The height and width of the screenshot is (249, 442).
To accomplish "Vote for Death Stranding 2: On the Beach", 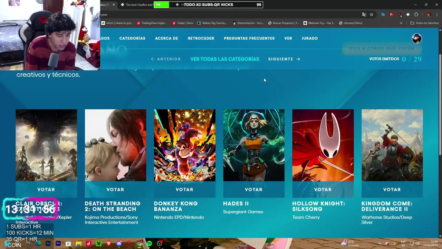I will coord(115,190).
